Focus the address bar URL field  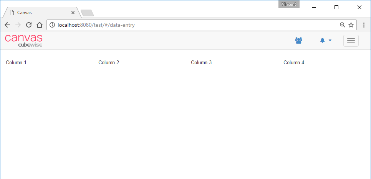[192, 25]
